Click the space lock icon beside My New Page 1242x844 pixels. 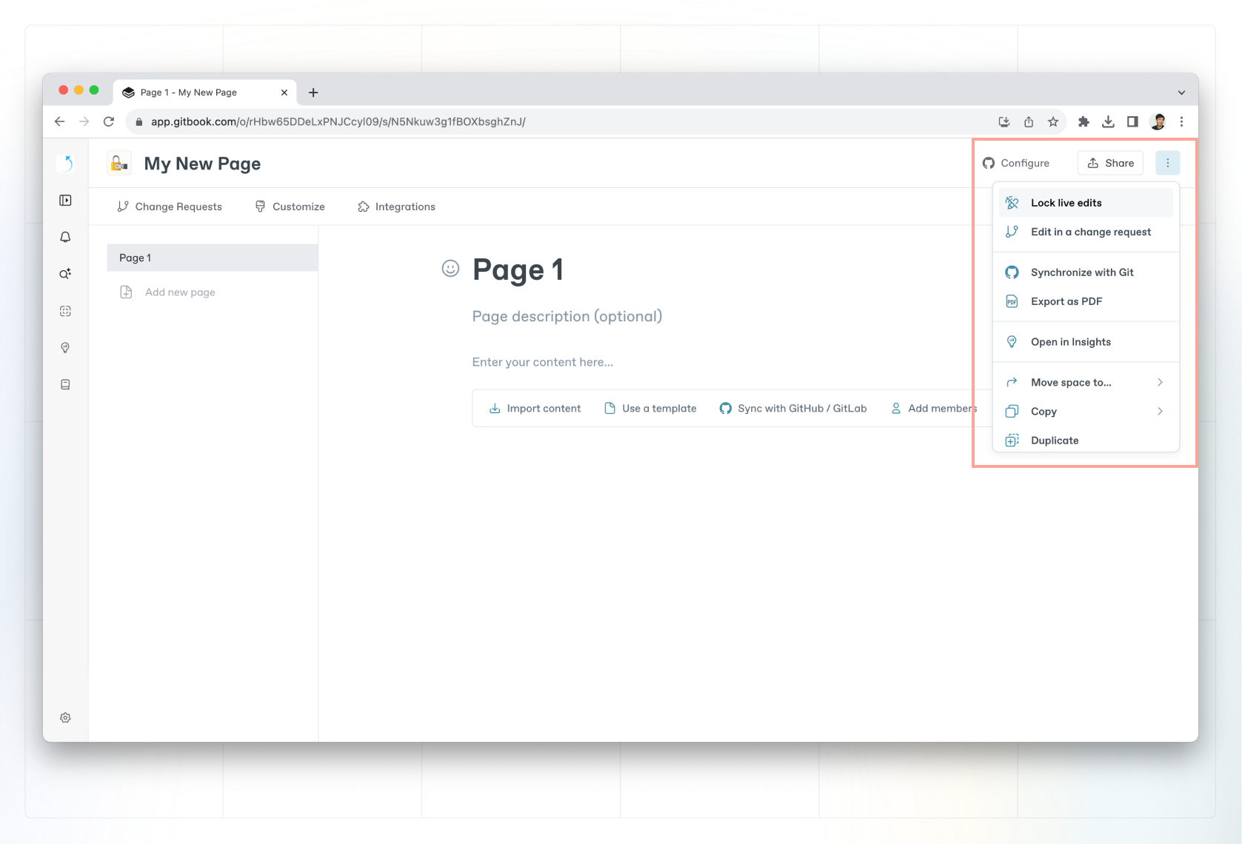coord(119,164)
